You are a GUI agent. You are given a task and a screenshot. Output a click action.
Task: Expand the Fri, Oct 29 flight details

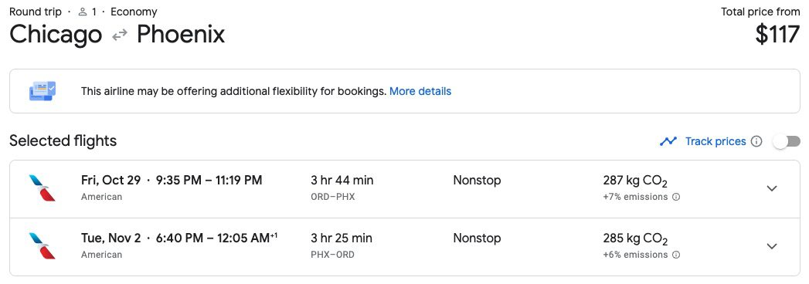pos(772,188)
